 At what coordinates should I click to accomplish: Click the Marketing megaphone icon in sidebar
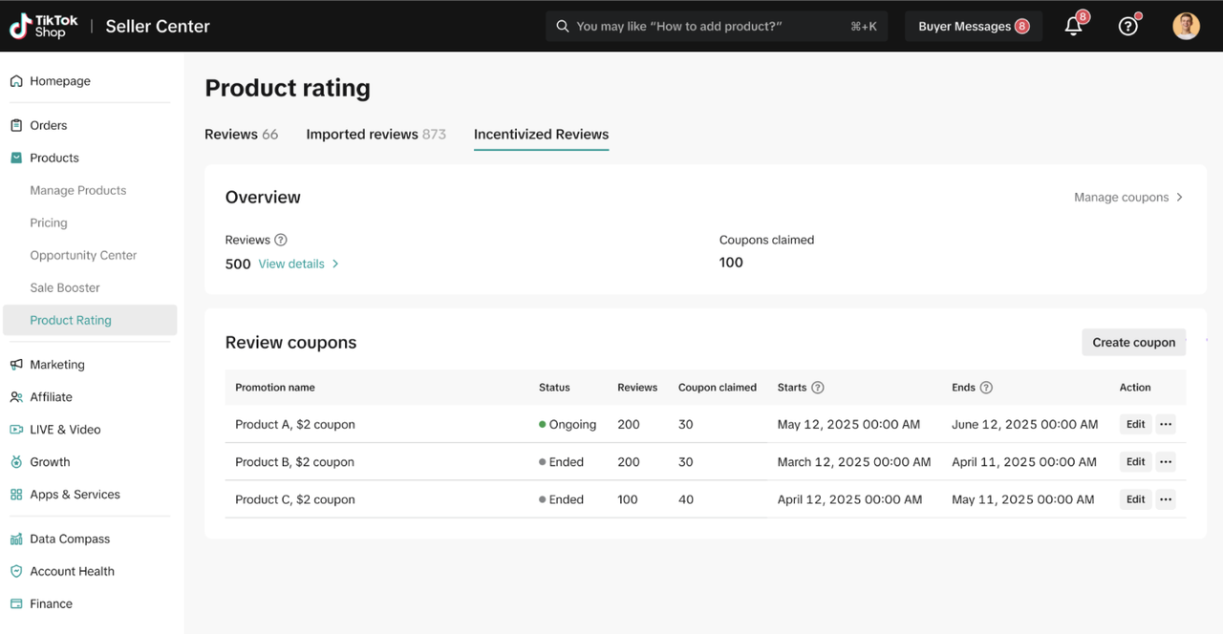pos(16,365)
